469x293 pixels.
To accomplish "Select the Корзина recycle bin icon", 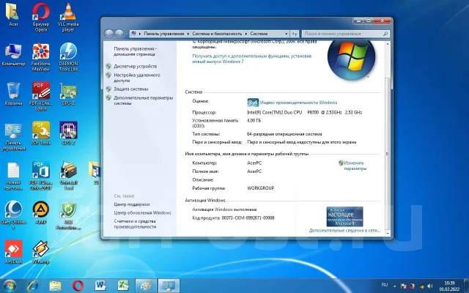I will [13, 94].
